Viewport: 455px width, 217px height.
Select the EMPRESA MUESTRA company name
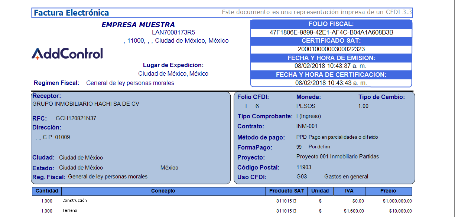[138, 25]
